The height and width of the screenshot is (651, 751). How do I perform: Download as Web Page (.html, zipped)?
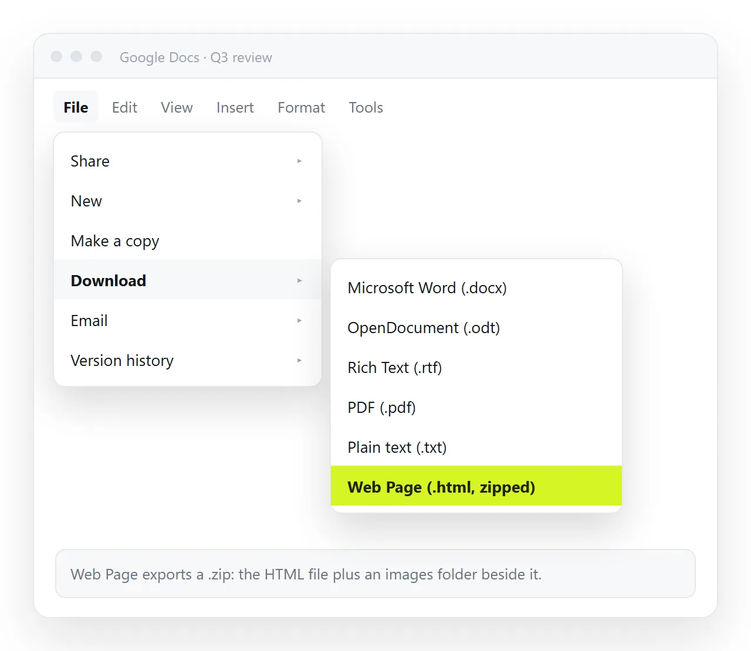476,486
